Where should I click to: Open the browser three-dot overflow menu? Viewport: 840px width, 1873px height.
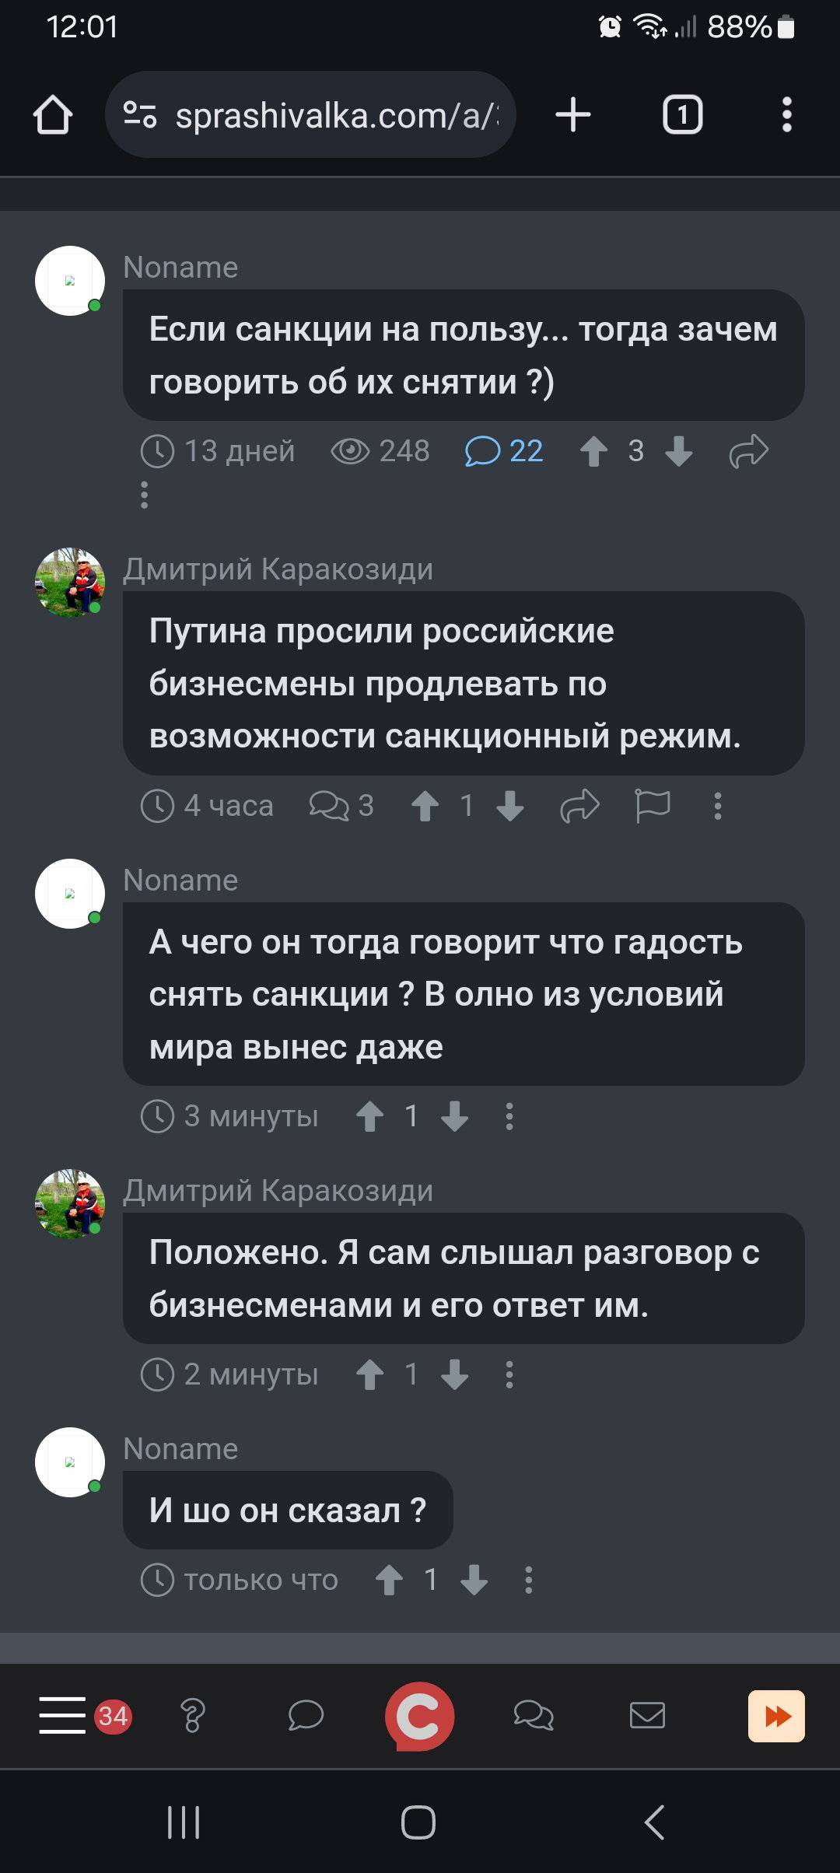tap(787, 115)
